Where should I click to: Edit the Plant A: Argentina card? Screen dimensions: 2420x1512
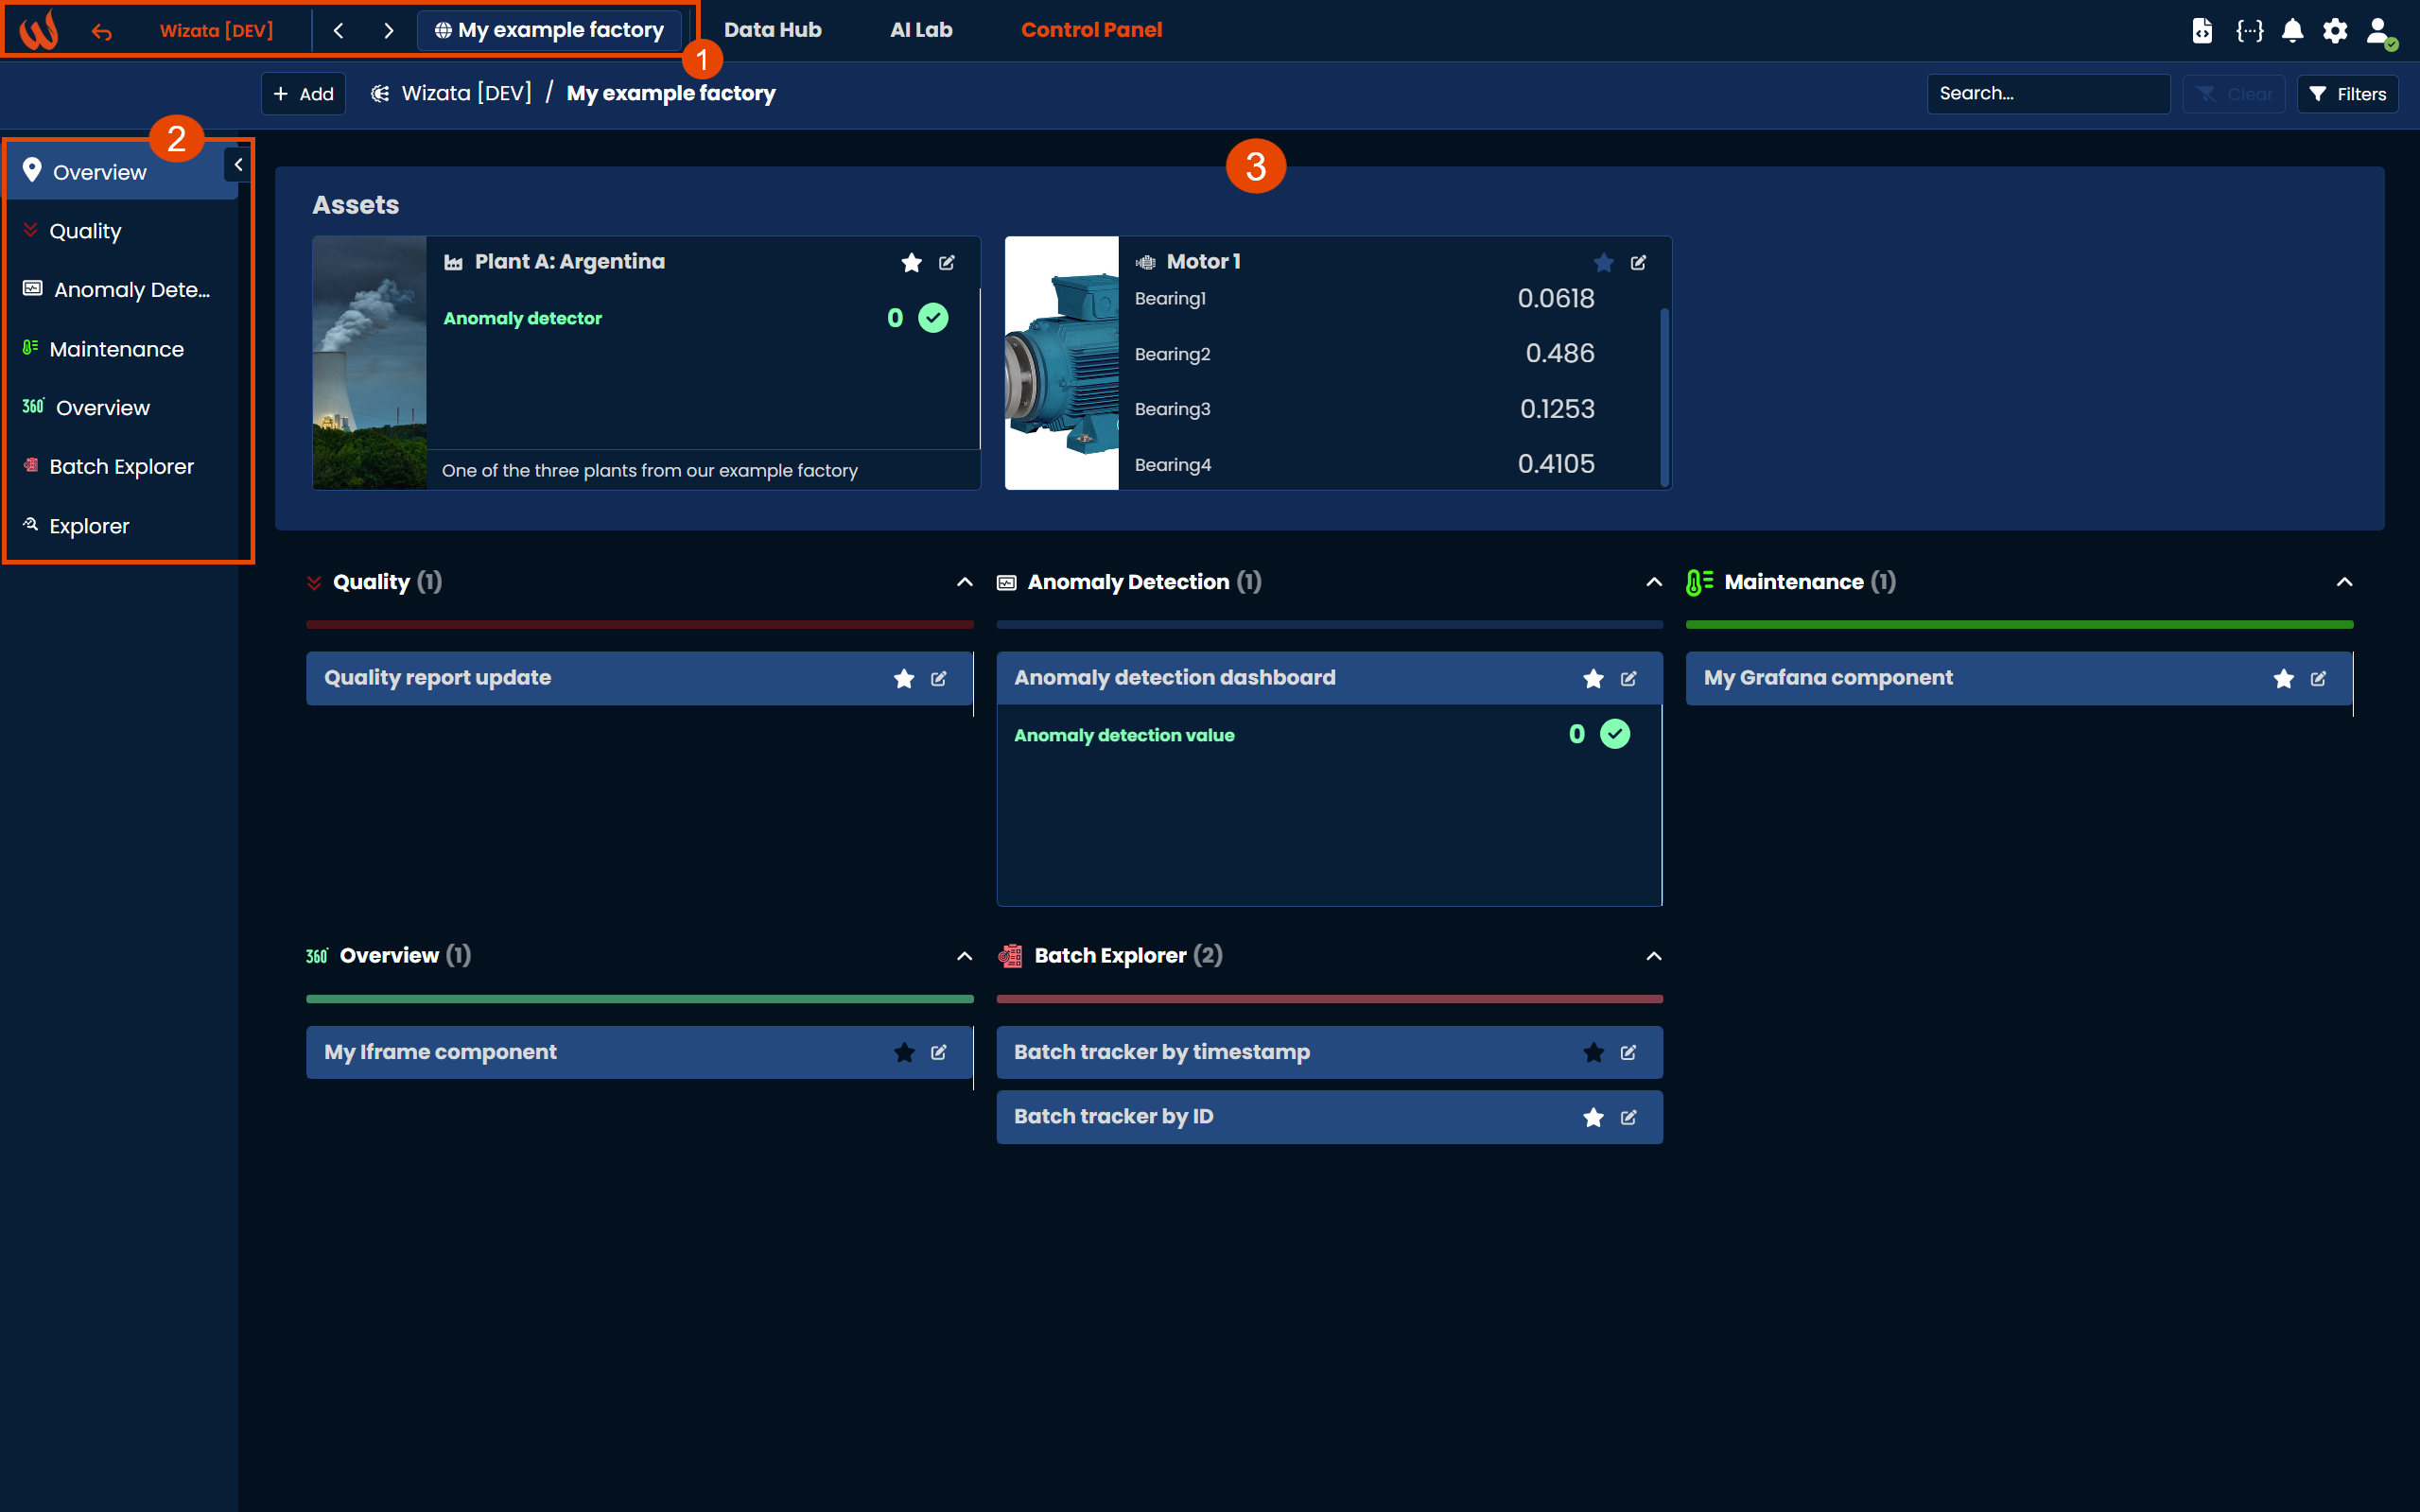coord(946,263)
